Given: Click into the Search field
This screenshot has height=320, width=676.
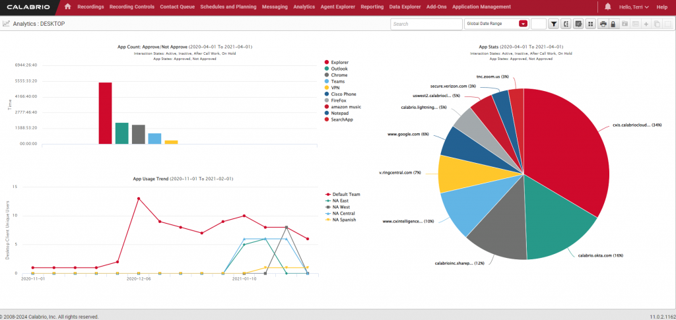Looking at the screenshot, I should (425, 24).
